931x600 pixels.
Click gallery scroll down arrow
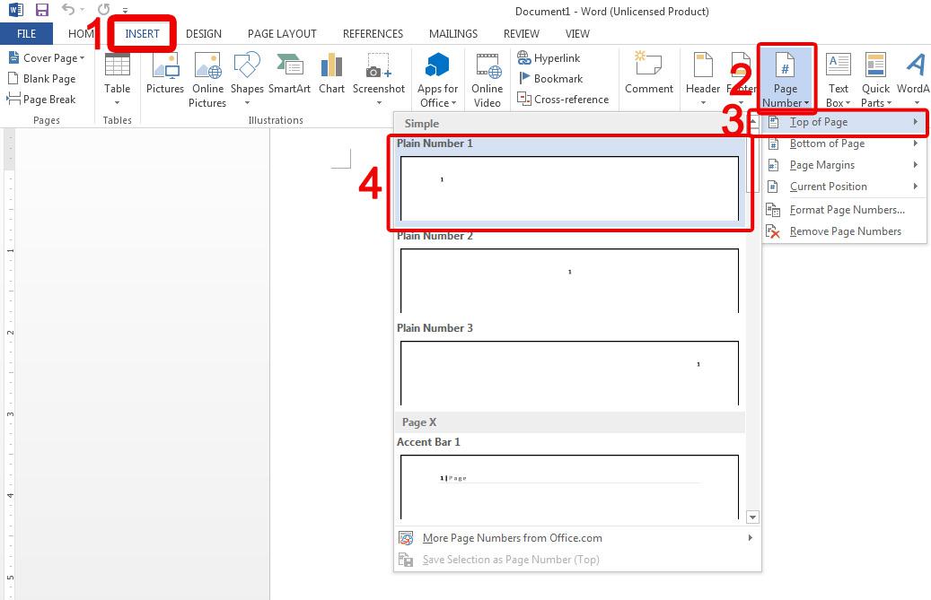tap(752, 517)
